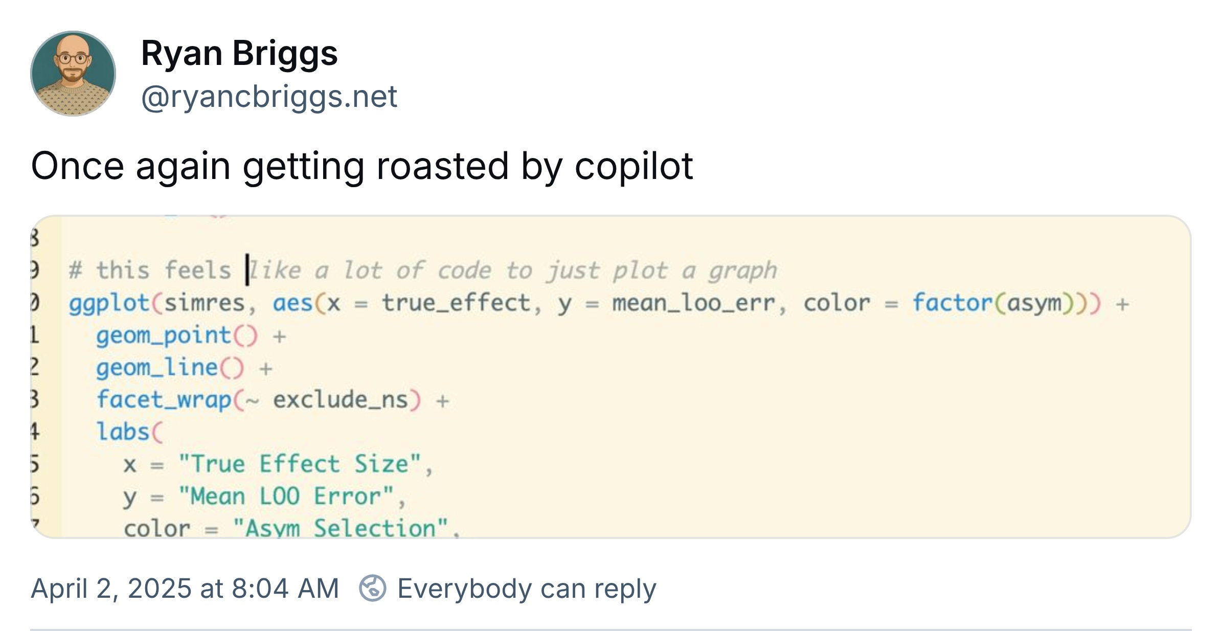Click mean_loo_err in the aes call
The width and height of the screenshot is (1222, 631).
point(693,303)
